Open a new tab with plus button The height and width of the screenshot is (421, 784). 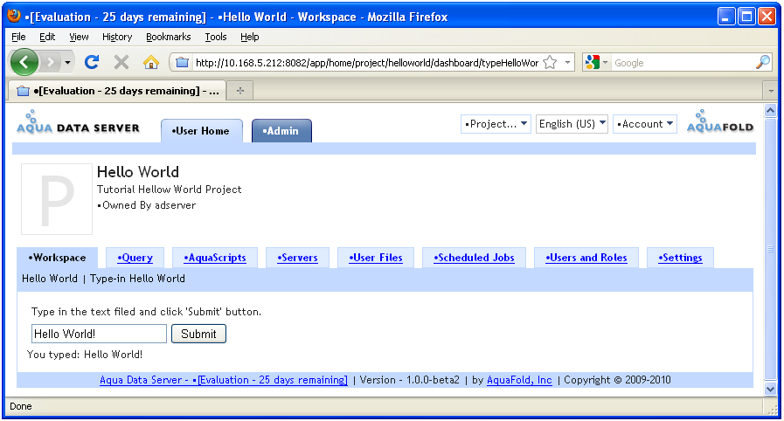tap(240, 91)
